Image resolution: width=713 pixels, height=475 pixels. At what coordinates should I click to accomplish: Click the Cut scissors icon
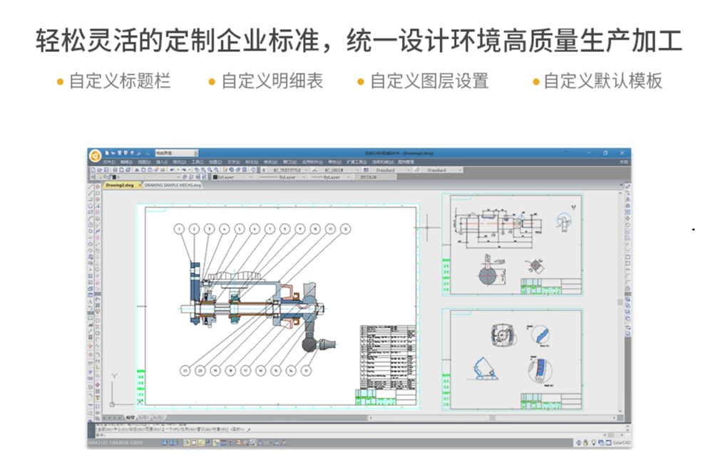coord(138,170)
